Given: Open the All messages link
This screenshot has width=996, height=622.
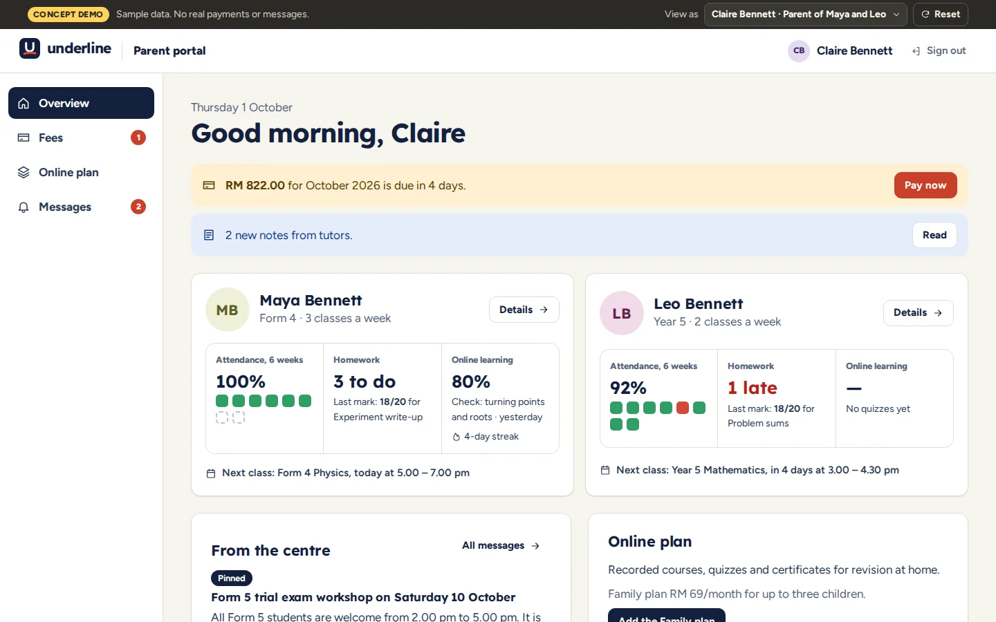Looking at the screenshot, I should [x=501, y=546].
